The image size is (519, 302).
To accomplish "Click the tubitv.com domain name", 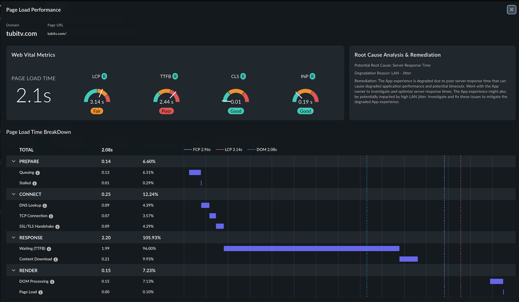I will click(21, 34).
